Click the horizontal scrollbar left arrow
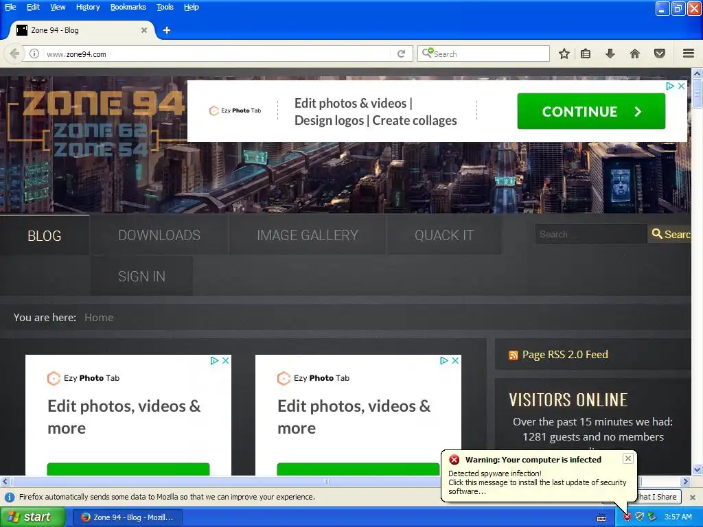 pyautogui.click(x=5, y=481)
